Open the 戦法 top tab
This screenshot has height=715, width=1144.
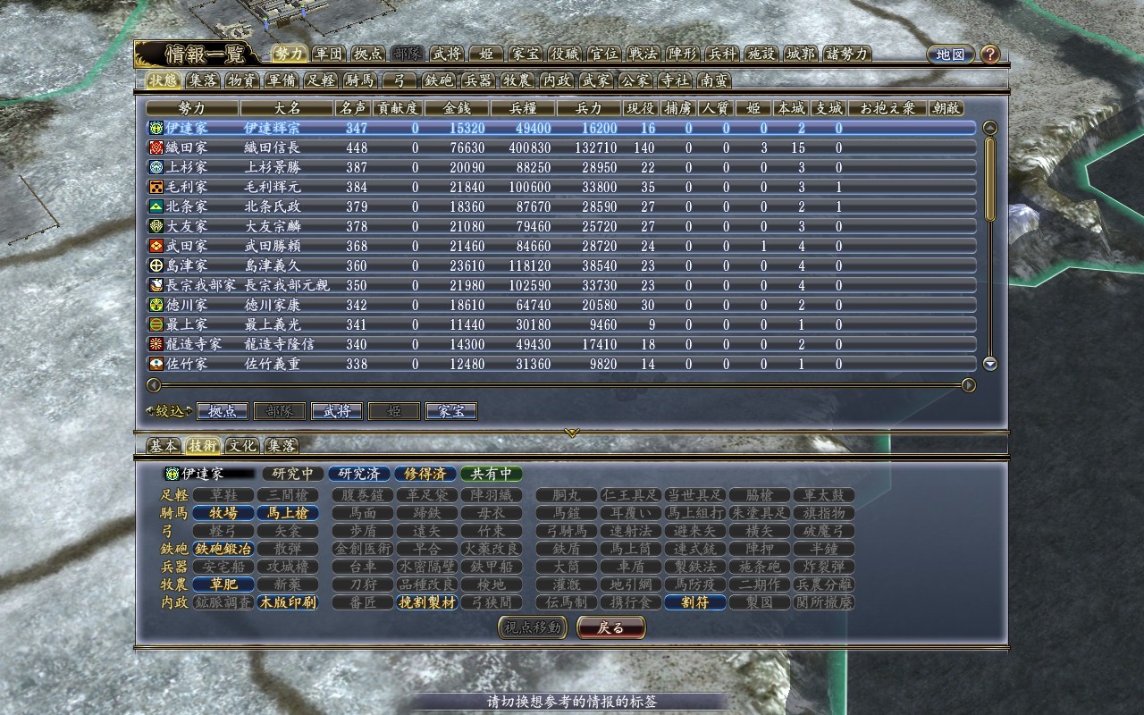[643, 54]
